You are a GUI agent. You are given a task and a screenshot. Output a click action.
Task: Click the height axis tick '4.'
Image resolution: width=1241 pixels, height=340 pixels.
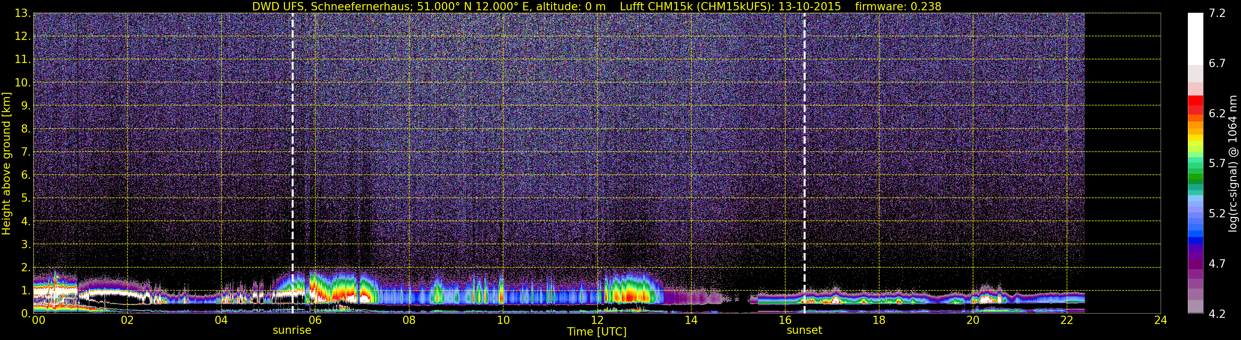pos(26,221)
